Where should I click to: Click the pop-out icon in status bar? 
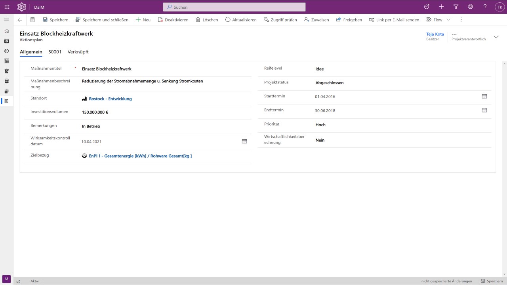[18, 281]
